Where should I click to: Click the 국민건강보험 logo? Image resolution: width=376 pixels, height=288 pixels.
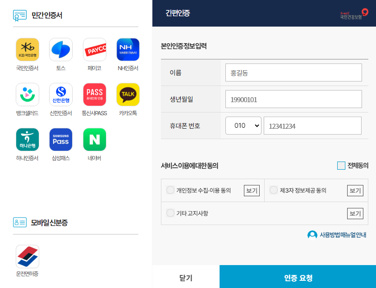[x=354, y=14]
